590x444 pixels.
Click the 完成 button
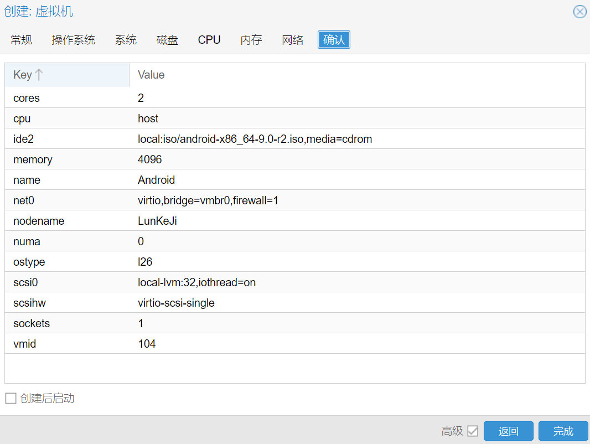563,431
